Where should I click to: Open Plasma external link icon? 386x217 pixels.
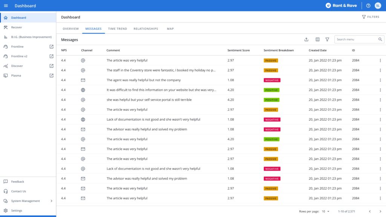[x=51, y=75]
